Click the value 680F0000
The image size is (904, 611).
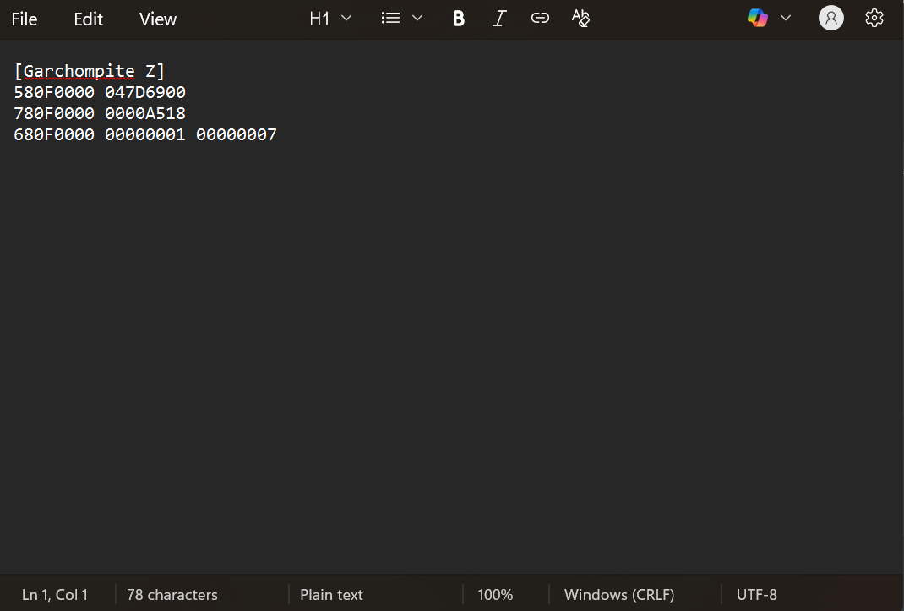[x=54, y=135]
